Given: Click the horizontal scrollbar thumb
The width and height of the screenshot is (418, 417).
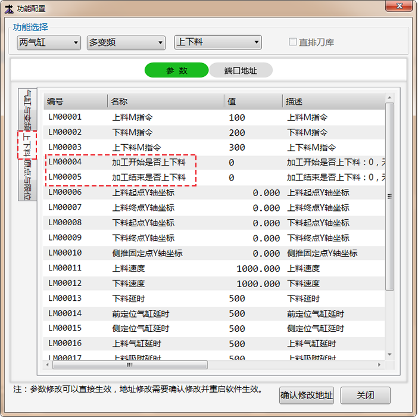Looking at the screenshot, I should (130, 365).
